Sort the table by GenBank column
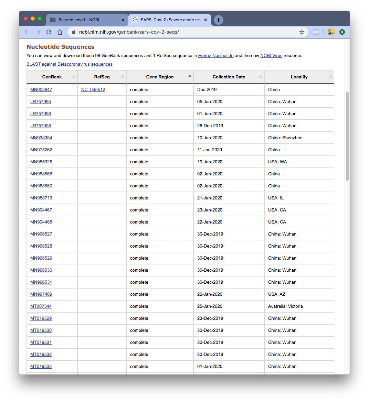This screenshot has width=369, height=402. click(x=52, y=77)
